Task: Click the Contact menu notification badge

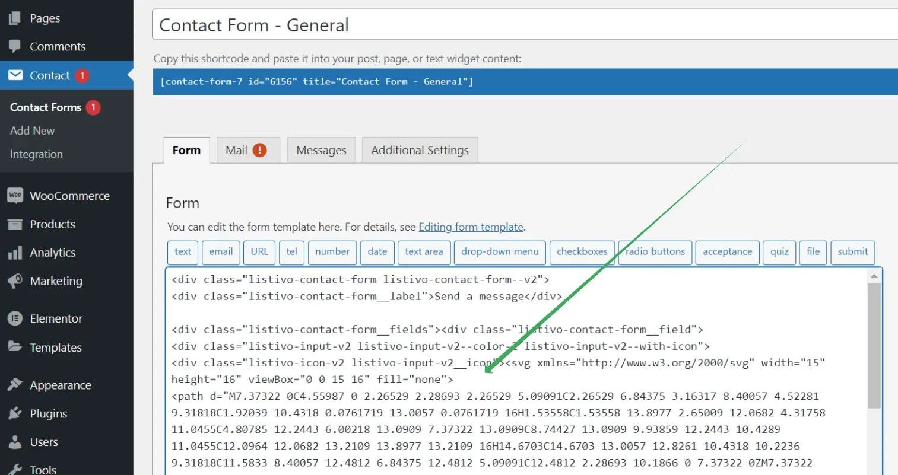Action: [x=82, y=75]
